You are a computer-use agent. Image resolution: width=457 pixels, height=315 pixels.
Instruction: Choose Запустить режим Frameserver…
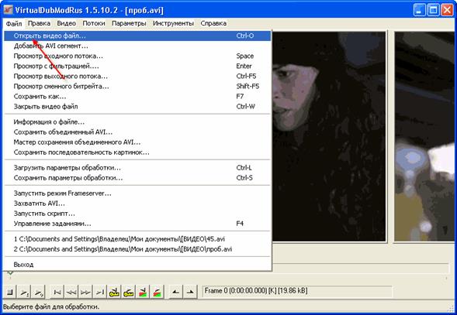coord(137,193)
